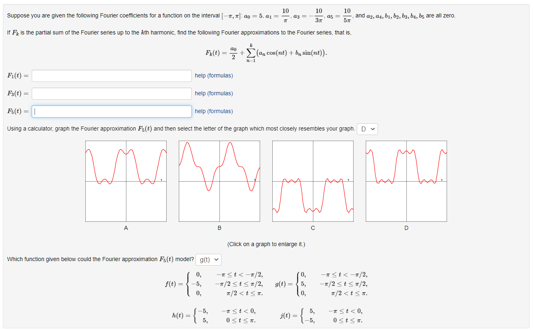Click the chevron on the g(t) dropdown
Viewport: 534px width, 330px height.
coord(216,259)
